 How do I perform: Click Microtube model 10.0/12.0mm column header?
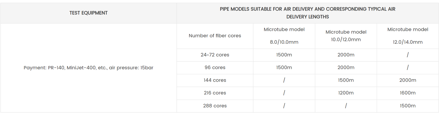pos(346,36)
